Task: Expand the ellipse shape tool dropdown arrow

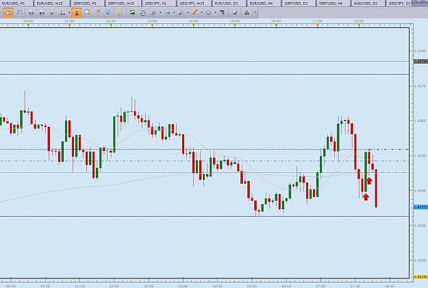Action: [215, 12]
